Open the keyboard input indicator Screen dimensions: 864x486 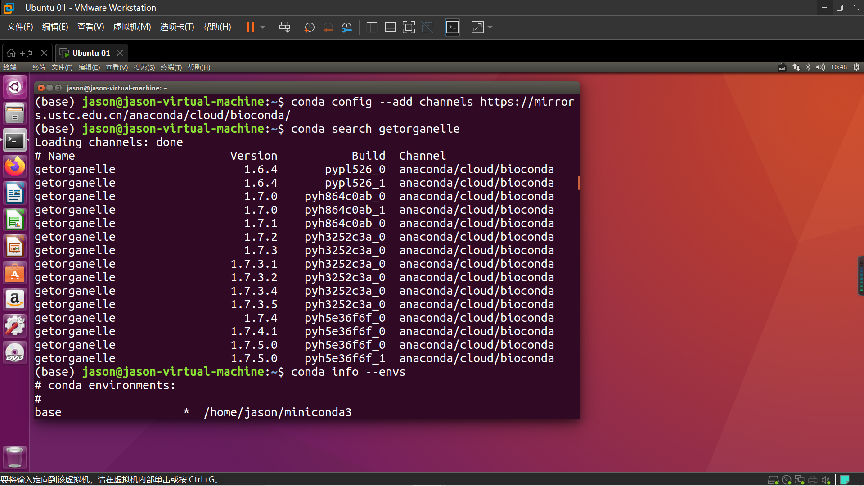pos(782,67)
